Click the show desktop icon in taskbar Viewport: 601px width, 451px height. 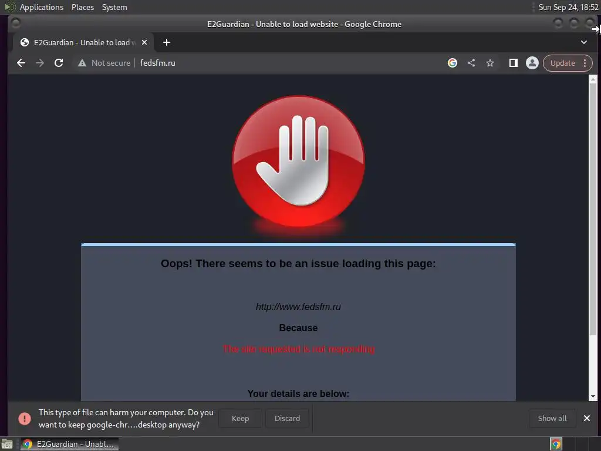click(x=7, y=444)
